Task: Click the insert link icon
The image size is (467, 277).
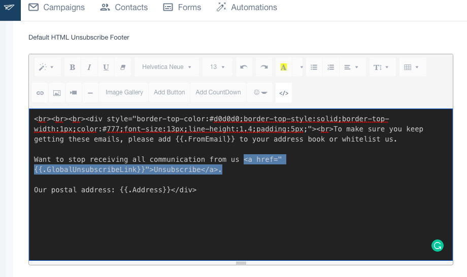Action: click(40, 93)
